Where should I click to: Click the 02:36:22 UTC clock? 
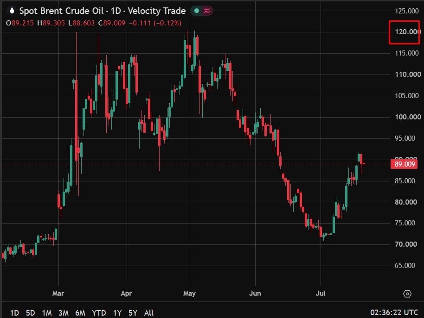tap(394, 312)
